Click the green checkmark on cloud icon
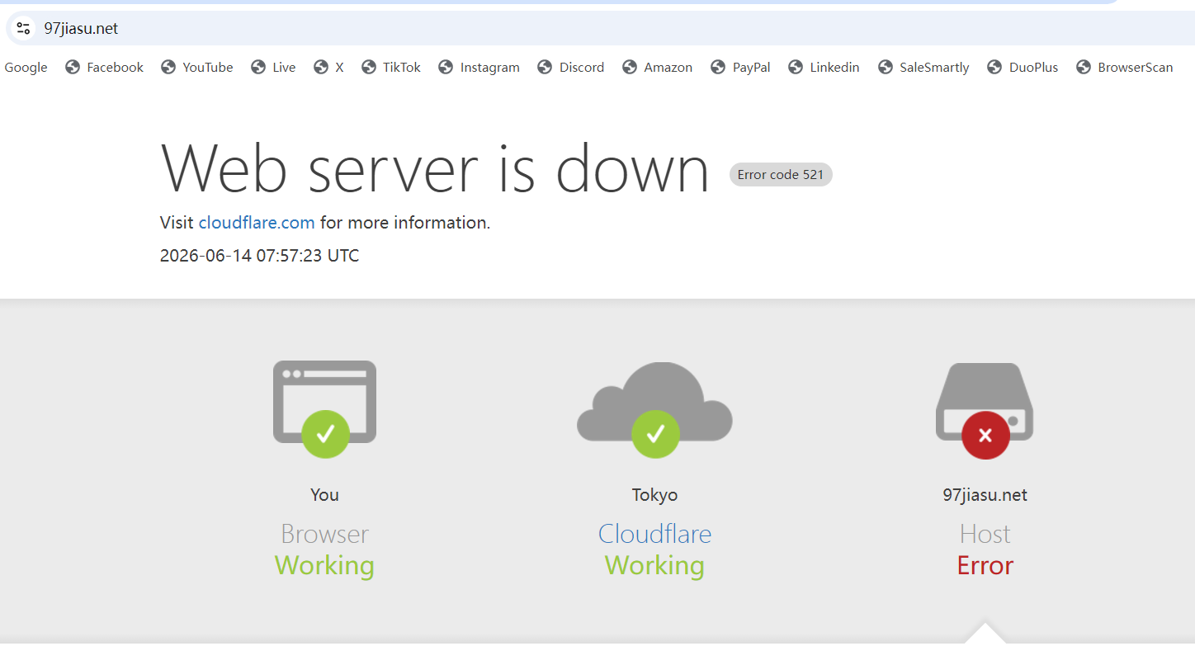 click(x=655, y=434)
